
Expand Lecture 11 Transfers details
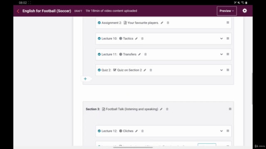coord(222,54)
